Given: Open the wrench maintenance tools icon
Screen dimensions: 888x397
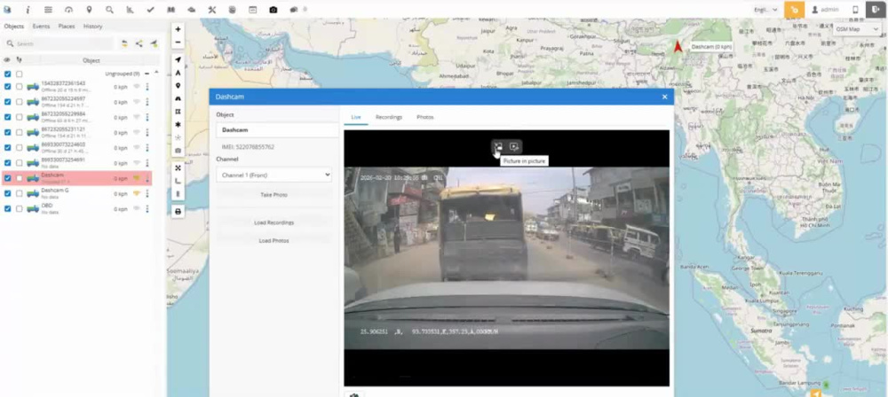Looking at the screenshot, I should [212, 10].
